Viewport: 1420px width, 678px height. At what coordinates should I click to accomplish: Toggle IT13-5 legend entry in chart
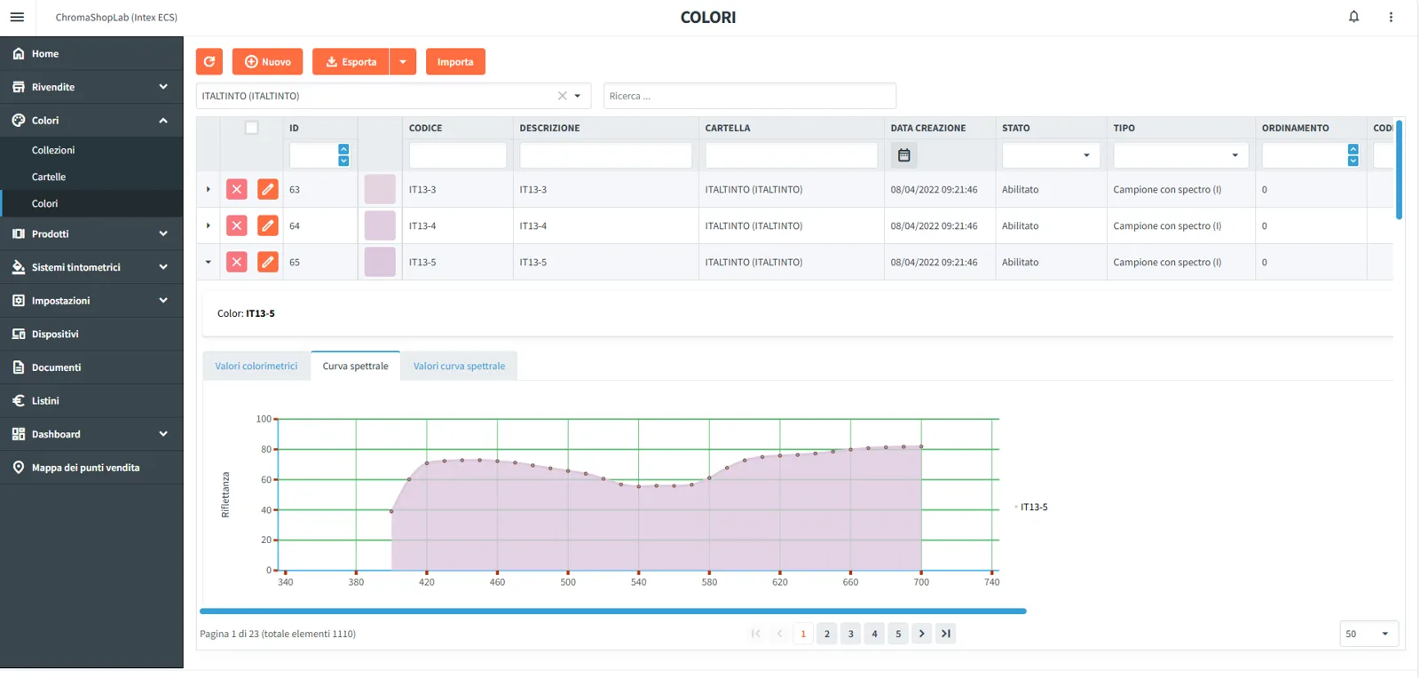[x=1030, y=508]
